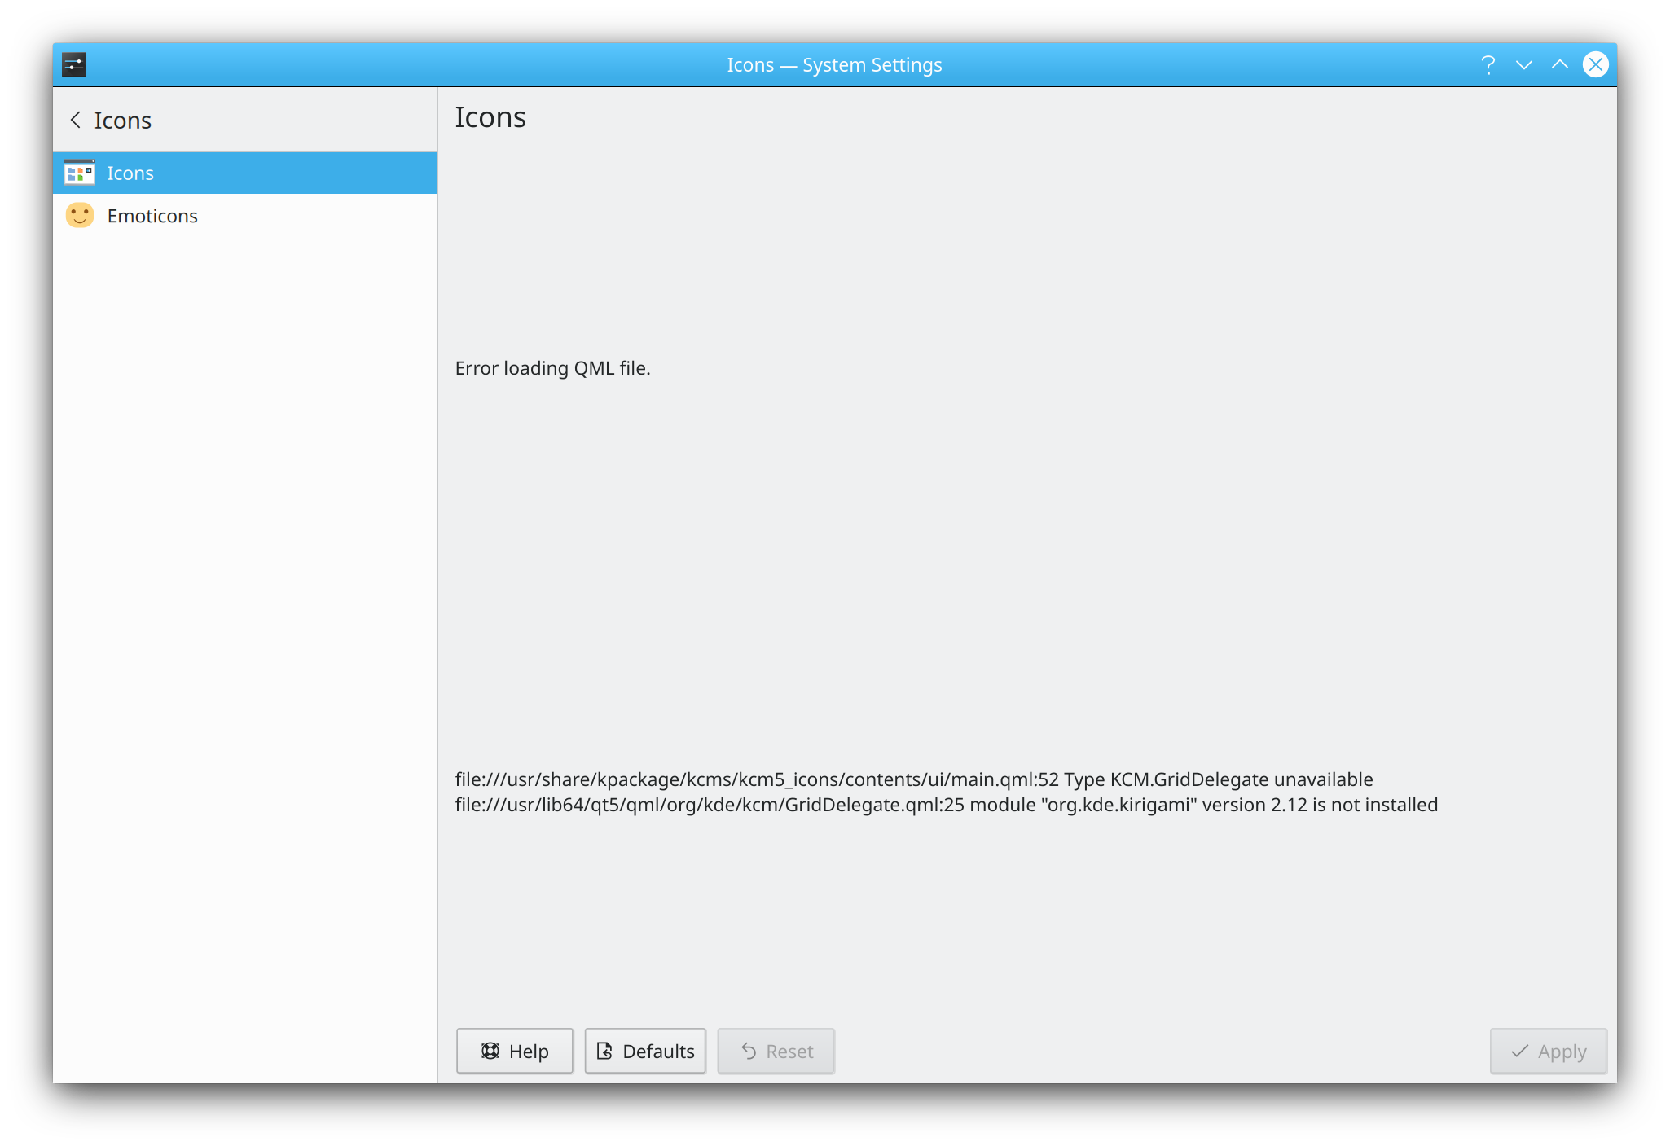Click the document icon inside Defaults button

pyautogui.click(x=604, y=1051)
